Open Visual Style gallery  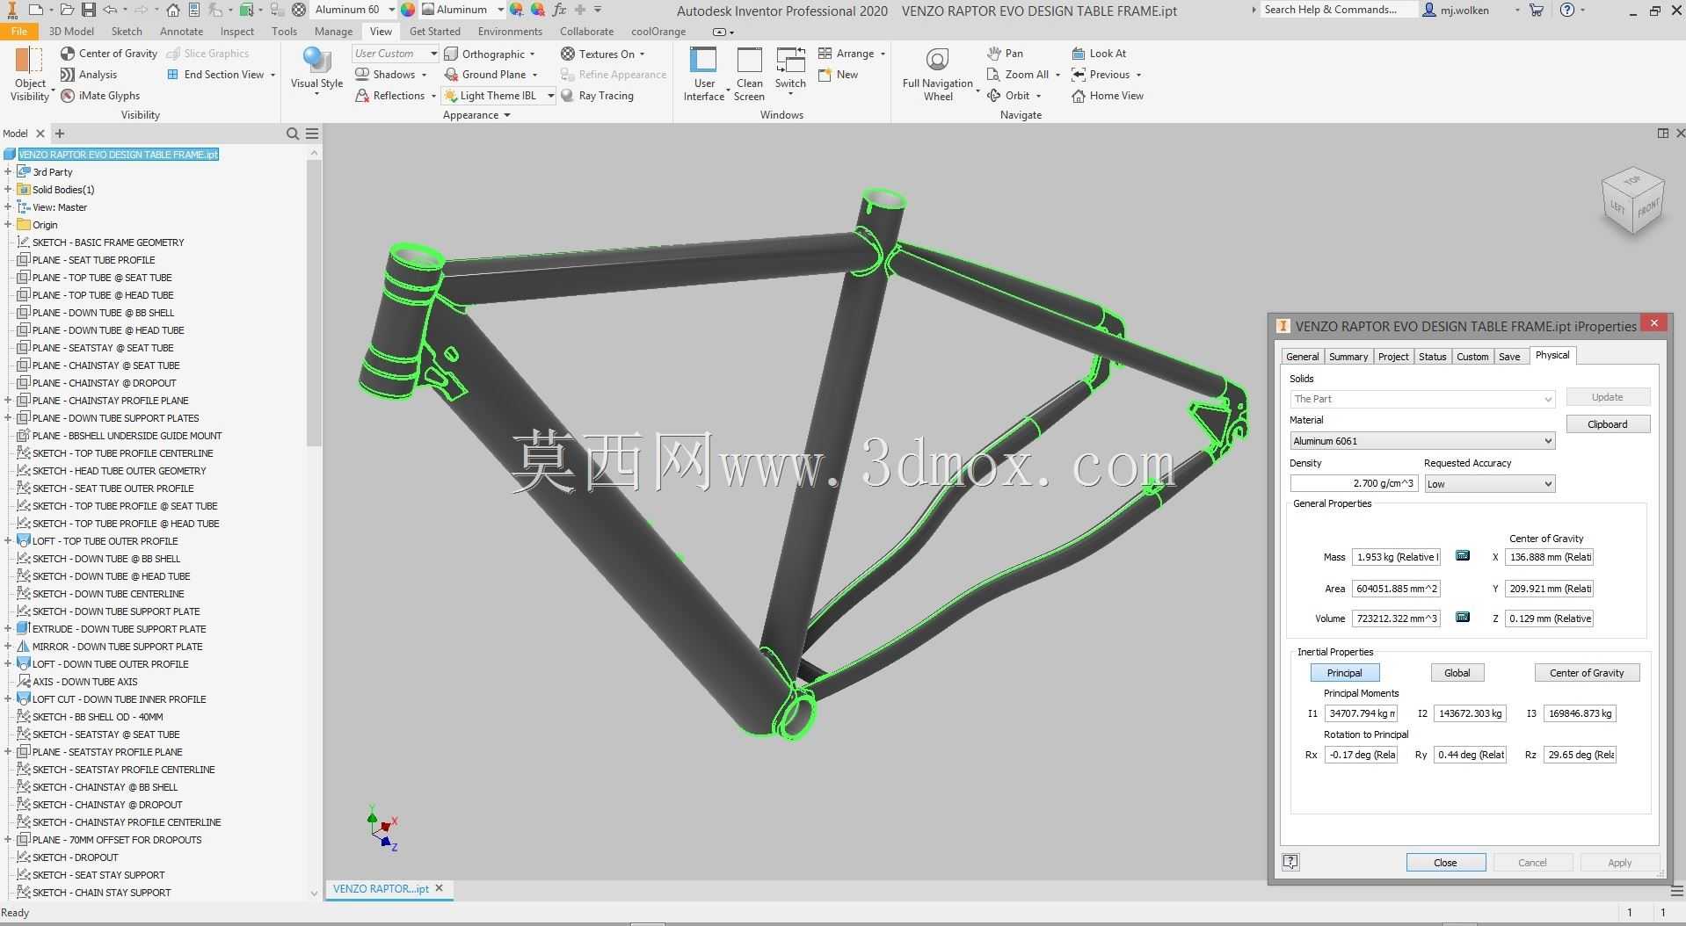tap(316, 71)
